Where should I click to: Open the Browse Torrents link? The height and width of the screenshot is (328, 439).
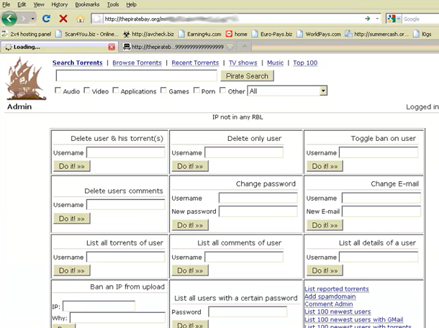point(137,63)
